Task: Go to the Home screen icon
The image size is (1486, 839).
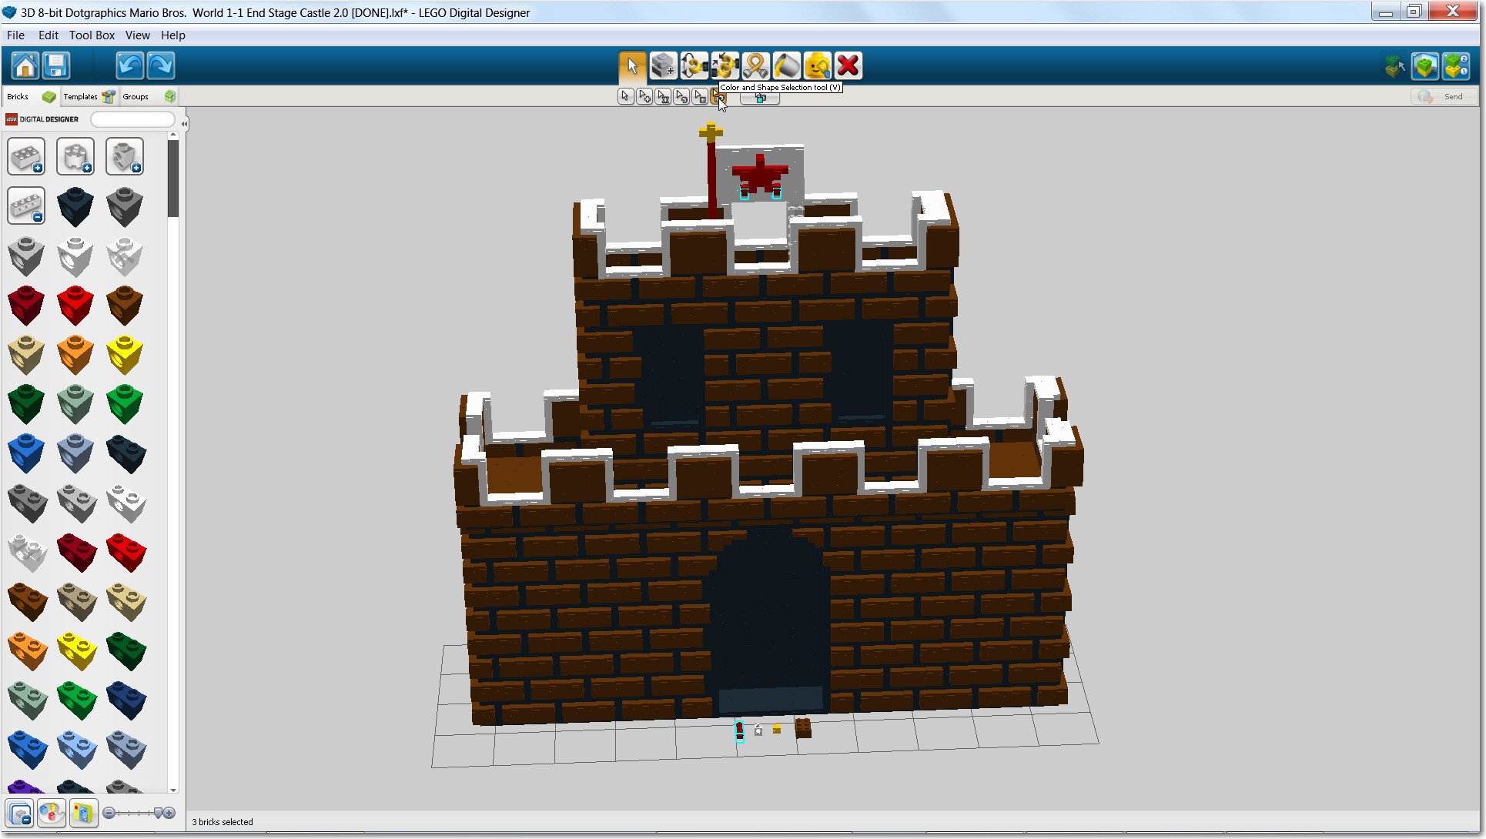Action: (25, 65)
